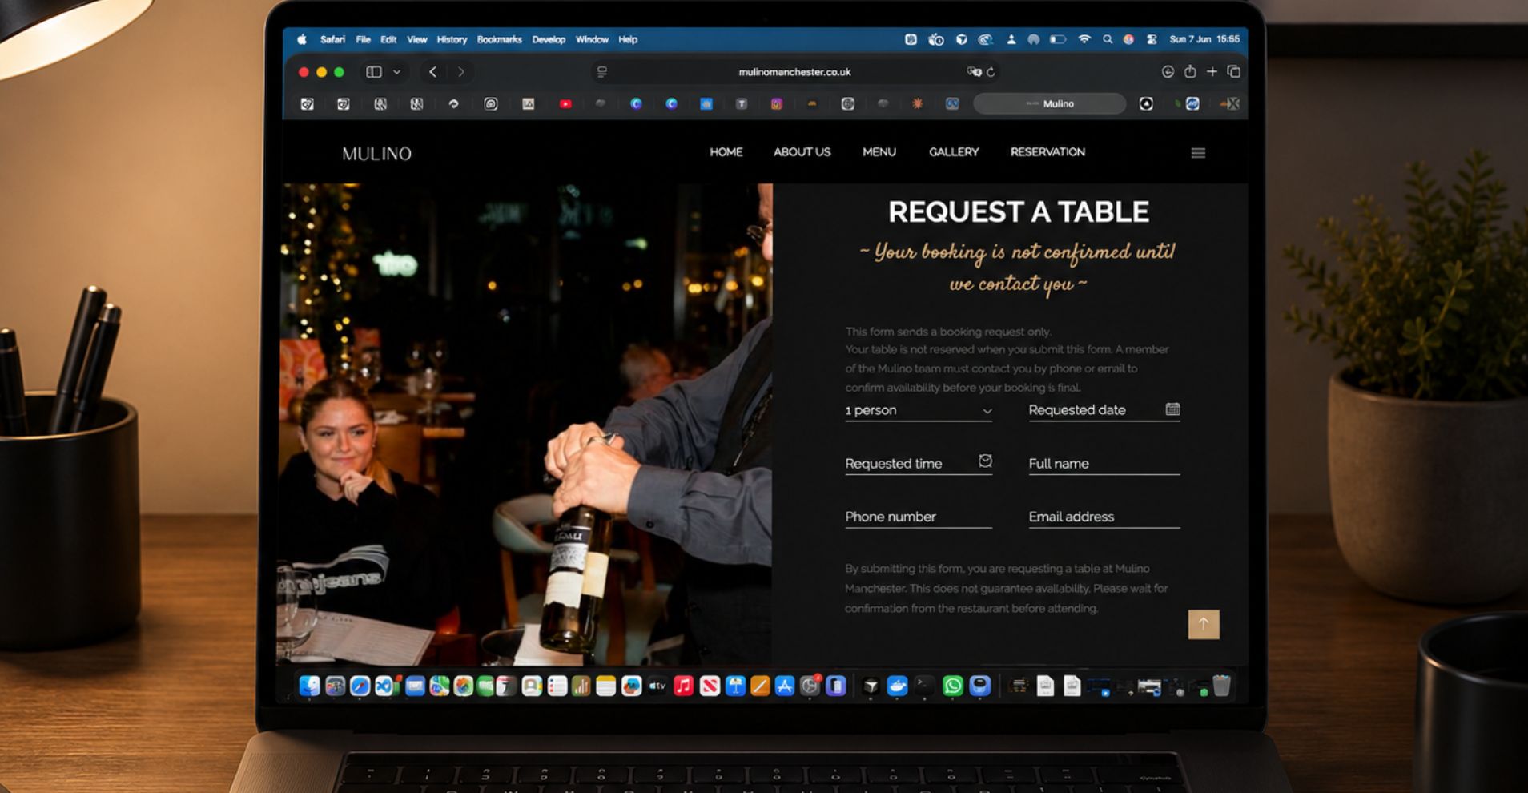Open News app in the Dock
1528x793 pixels.
point(710,686)
